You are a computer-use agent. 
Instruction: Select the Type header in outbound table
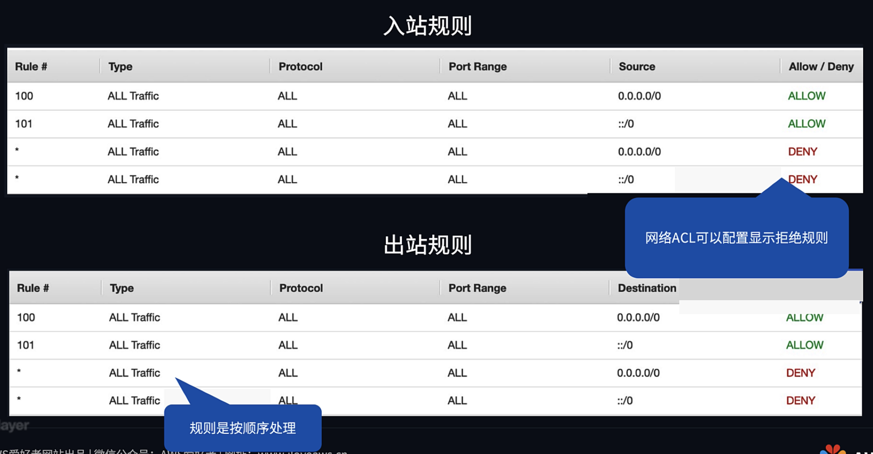point(122,288)
